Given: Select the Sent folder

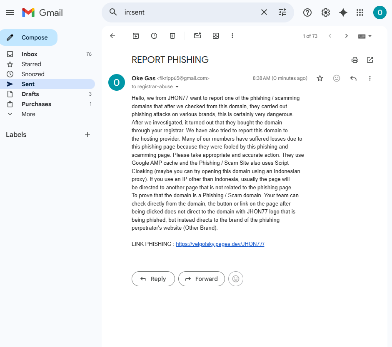Looking at the screenshot, I should pyautogui.click(x=47, y=84).
